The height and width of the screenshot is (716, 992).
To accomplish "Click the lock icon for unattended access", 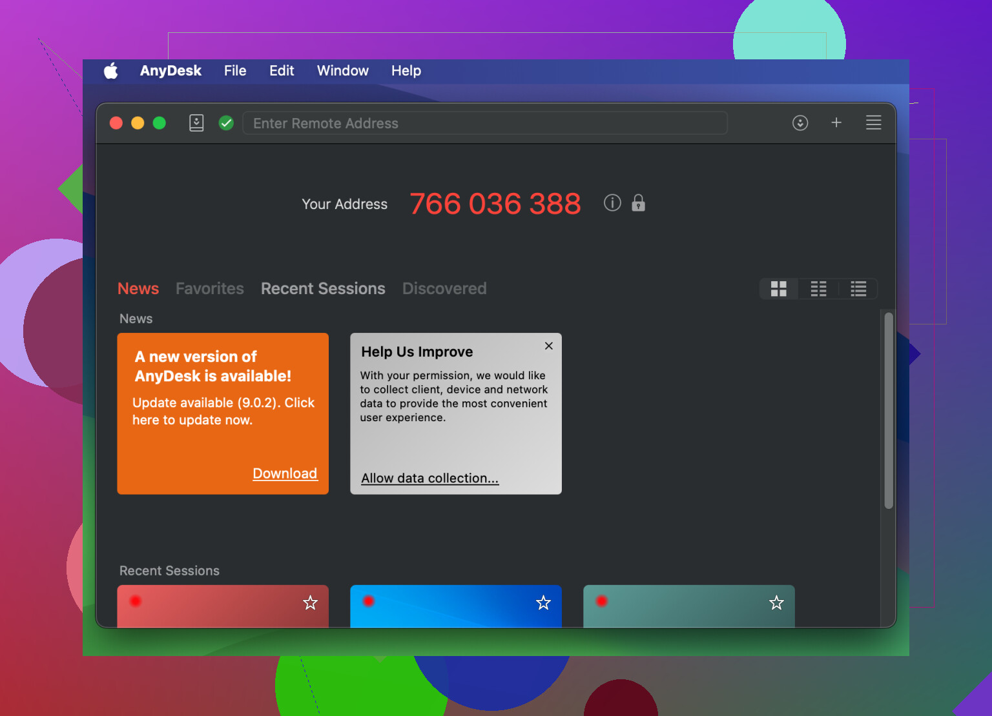I will [638, 203].
